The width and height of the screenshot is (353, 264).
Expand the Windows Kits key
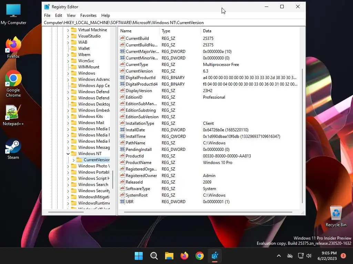(x=68, y=117)
